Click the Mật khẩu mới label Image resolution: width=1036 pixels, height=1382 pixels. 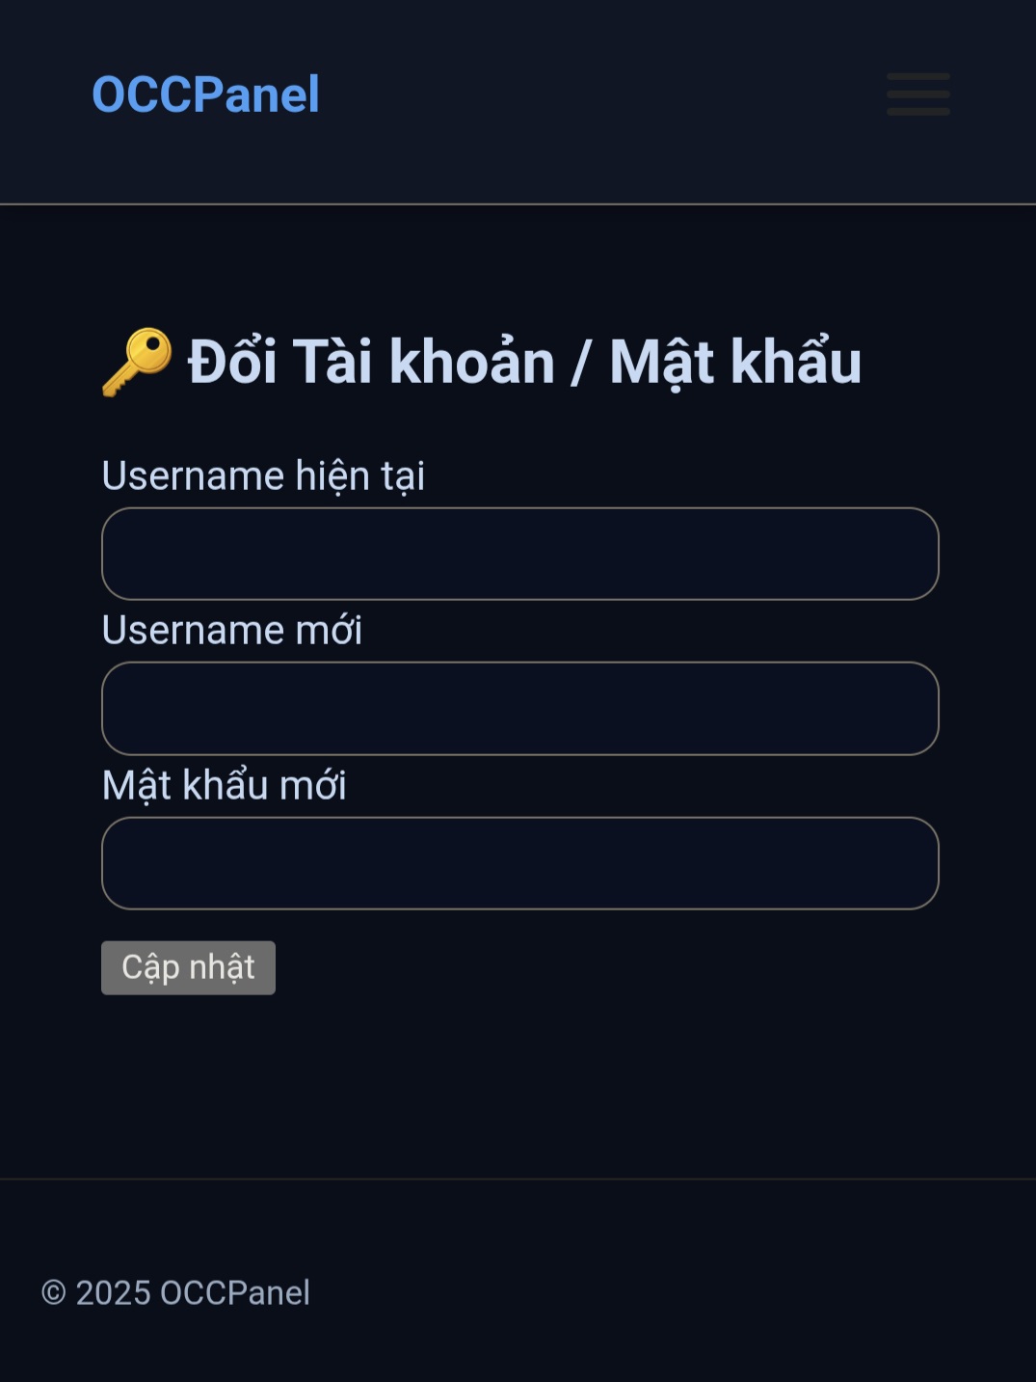[x=225, y=786]
